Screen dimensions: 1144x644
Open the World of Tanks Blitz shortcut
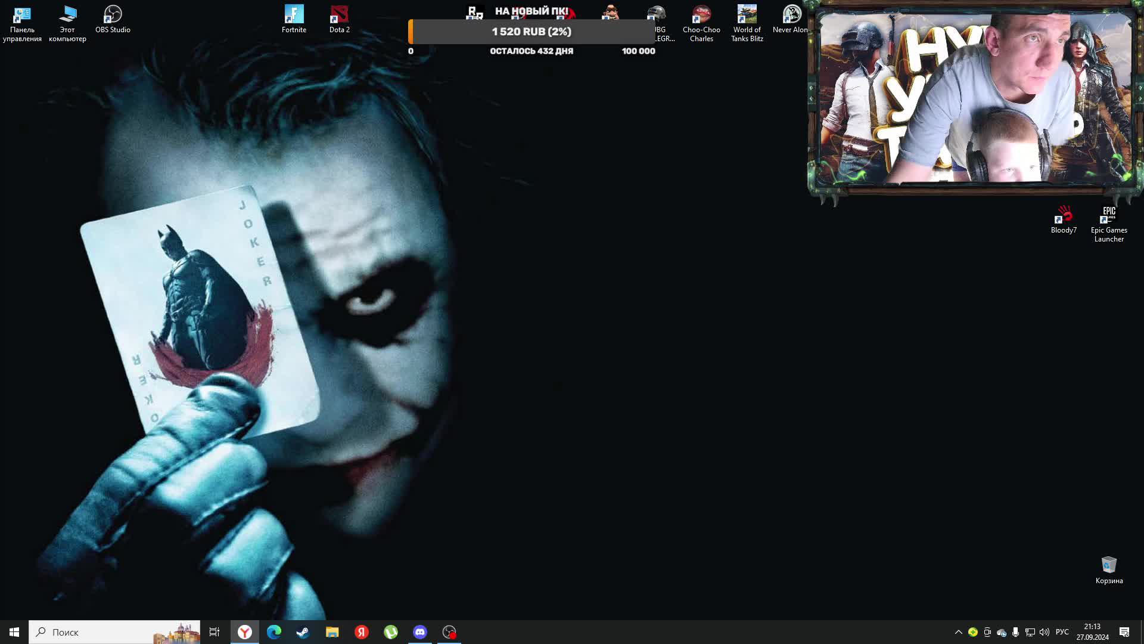(x=747, y=24)
